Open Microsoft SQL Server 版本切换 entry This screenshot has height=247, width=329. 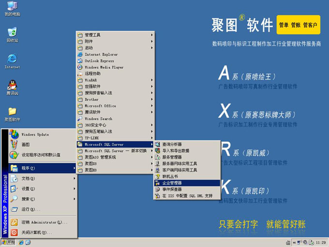click(115, 151)
